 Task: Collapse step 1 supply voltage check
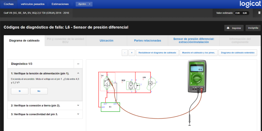point(78,73)
